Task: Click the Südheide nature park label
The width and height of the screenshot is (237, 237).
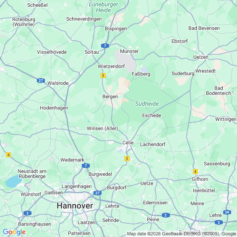Action: pos(147,104)
